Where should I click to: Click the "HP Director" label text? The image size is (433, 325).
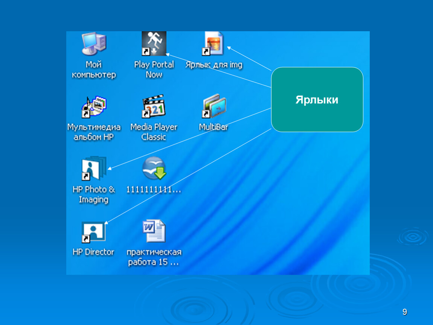pyautogui.click(x=93, y=252)
